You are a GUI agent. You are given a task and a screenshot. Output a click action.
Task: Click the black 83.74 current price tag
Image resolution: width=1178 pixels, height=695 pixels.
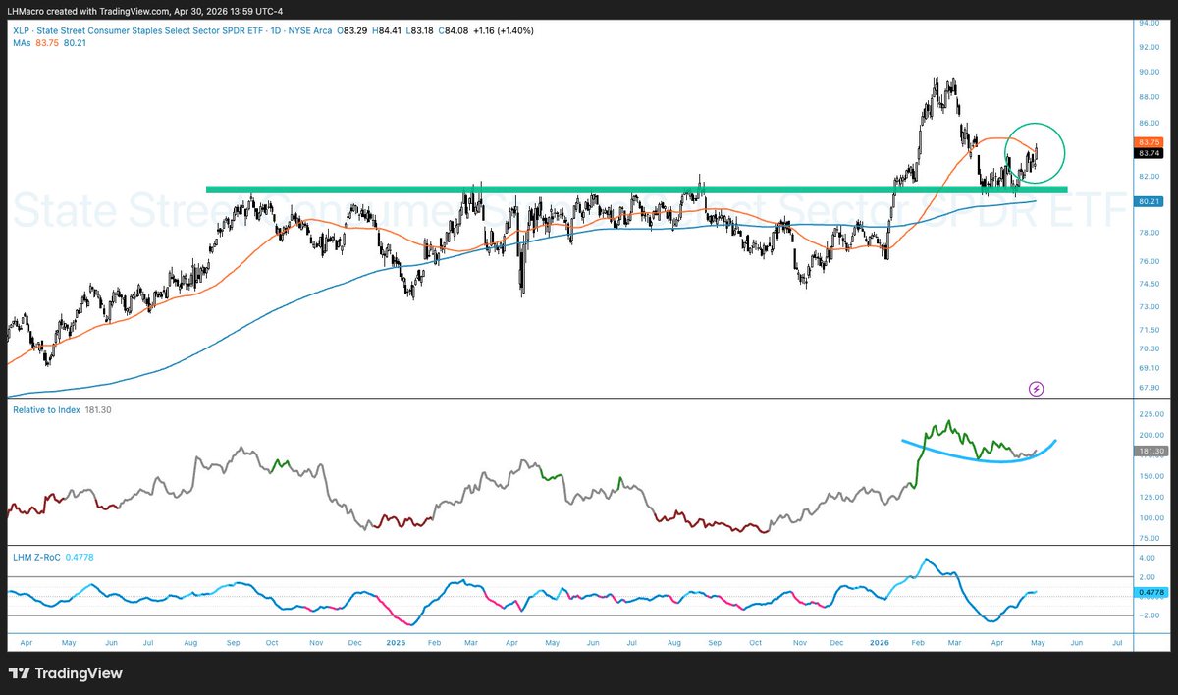(x=1149, y=153)
